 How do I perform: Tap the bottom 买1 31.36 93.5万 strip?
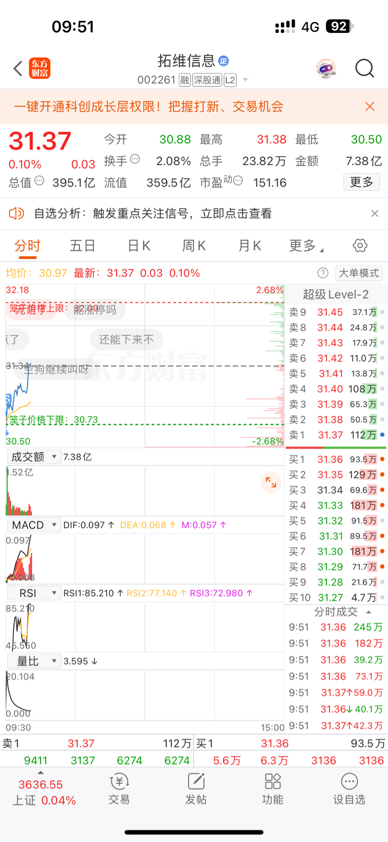[x=291, y=743]
